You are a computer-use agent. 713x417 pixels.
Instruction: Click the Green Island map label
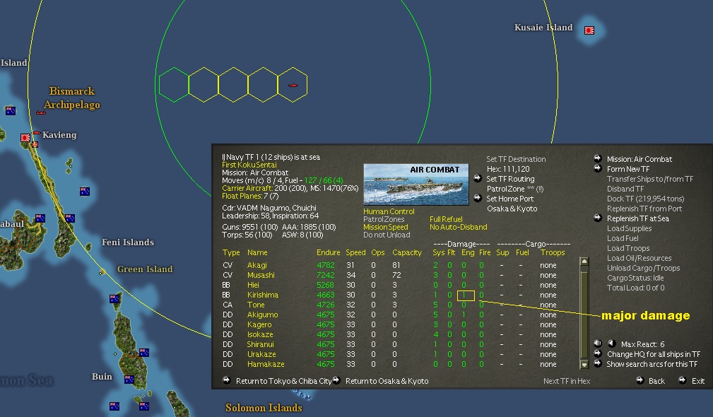pyautogui.click(x=145, y=269)
